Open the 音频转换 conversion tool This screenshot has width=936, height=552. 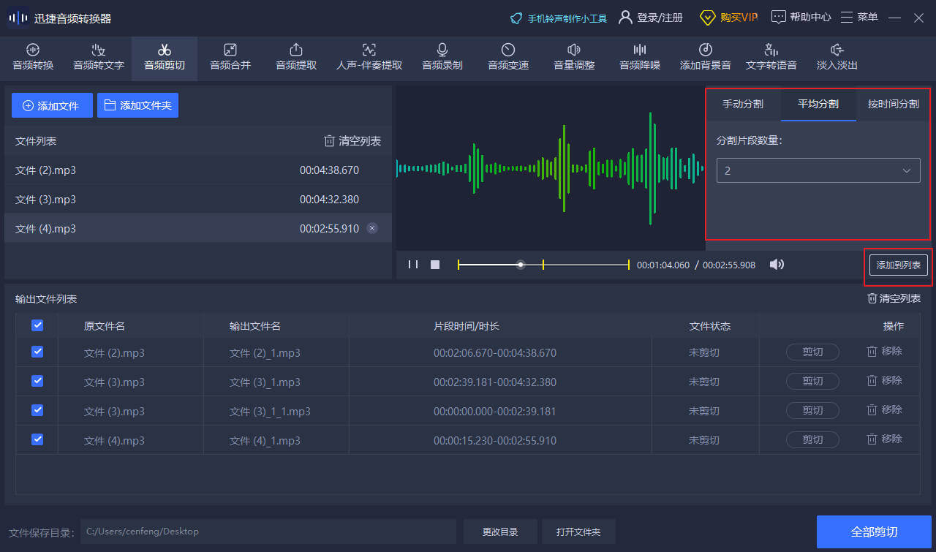tap(32, 58)
